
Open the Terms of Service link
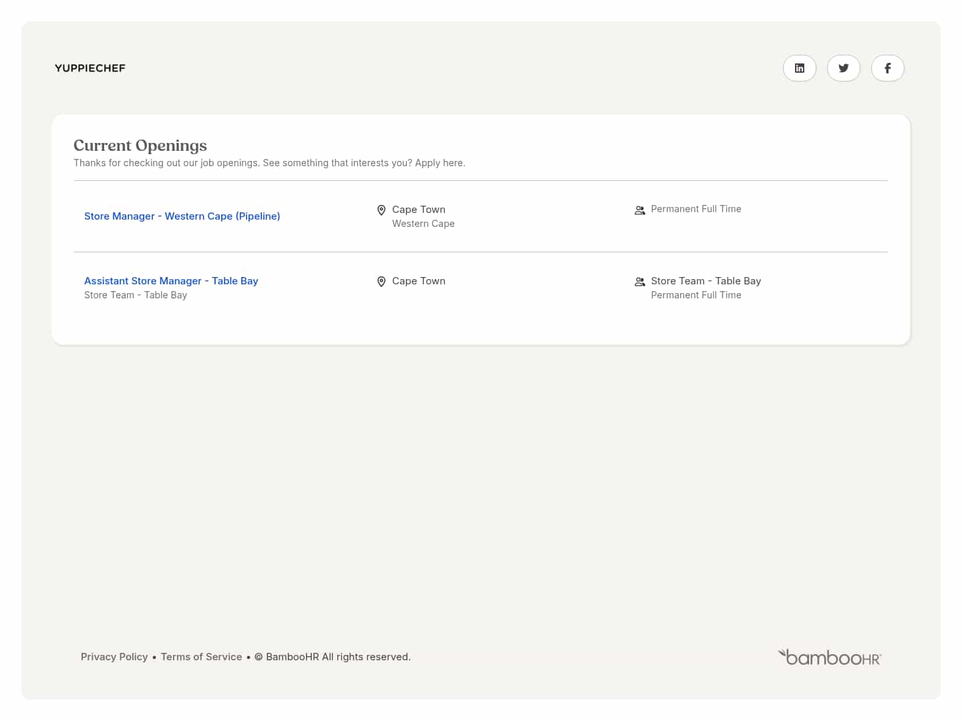[202, 657]
